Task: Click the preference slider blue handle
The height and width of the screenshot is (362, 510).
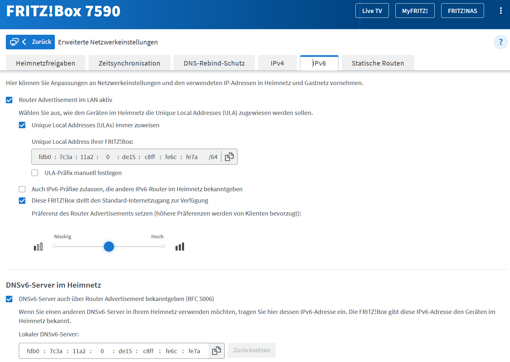Action: tap(109, 247)
